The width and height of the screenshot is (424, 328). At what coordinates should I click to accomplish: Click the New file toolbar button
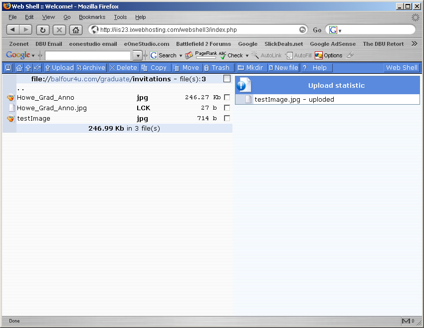[283, 68]
